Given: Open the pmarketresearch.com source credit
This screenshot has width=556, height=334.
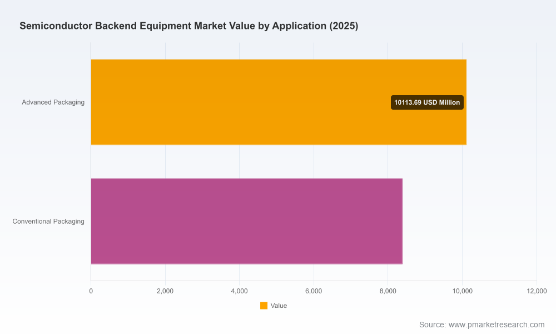Looking at the screenshot, I should point(481,325).
